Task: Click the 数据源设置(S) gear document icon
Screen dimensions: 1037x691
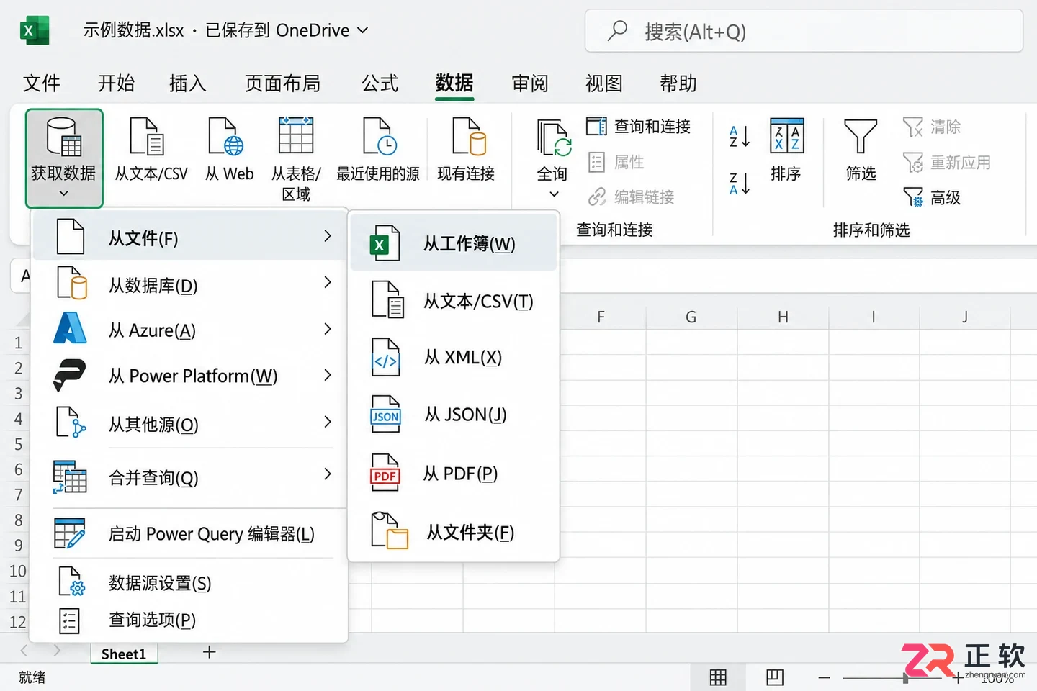Action: point(71,582)
